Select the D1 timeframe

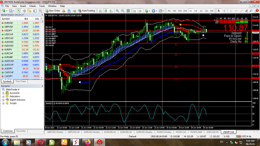pyautogui.click(x=201, y=11)
